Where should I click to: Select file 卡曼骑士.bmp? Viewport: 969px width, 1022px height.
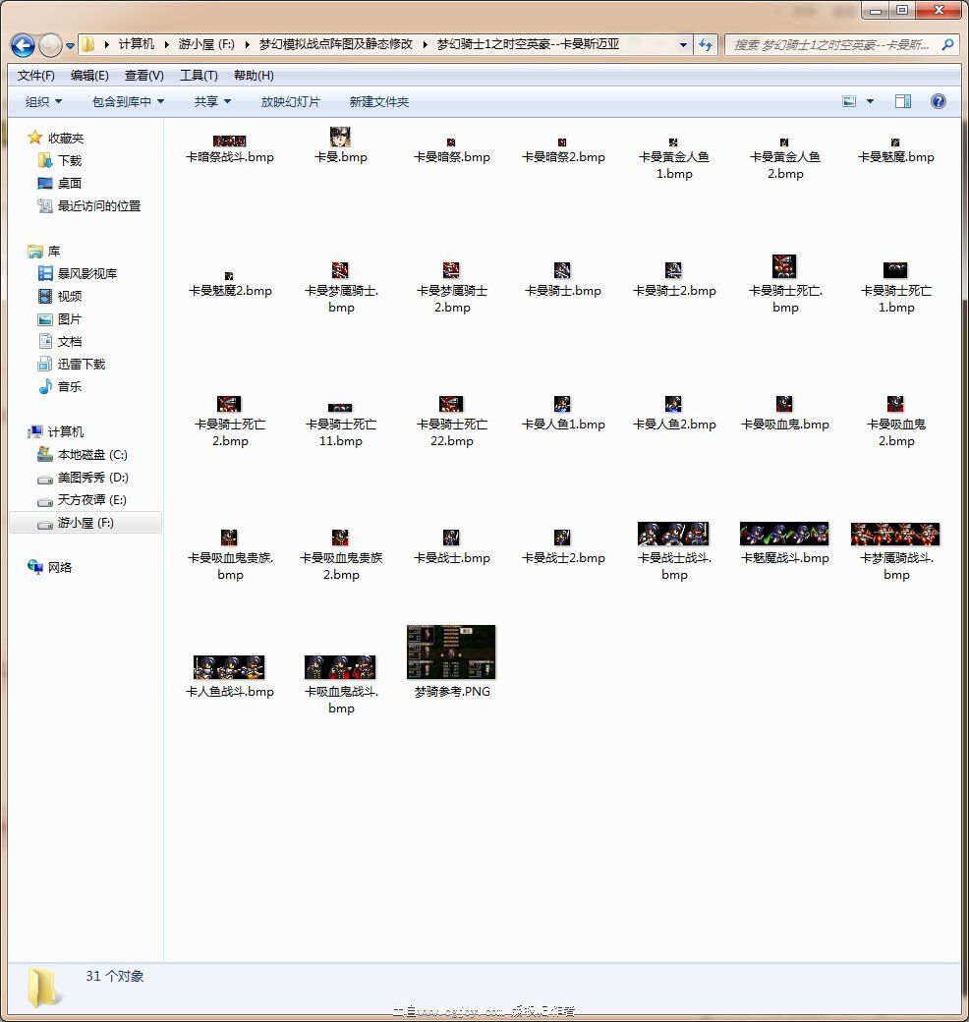[x=563, y=280]
